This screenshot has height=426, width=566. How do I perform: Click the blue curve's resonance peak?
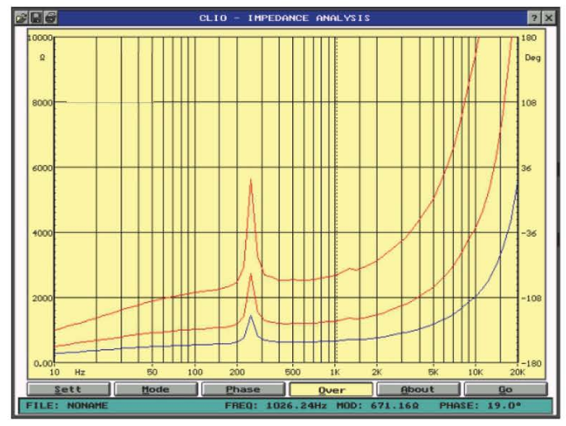(x=250, y=316)
